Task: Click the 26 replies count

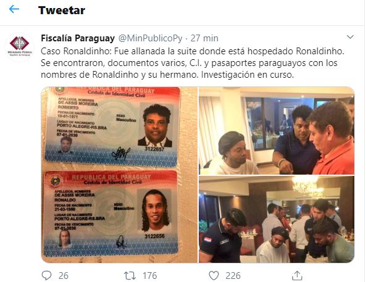Action: 63,276
